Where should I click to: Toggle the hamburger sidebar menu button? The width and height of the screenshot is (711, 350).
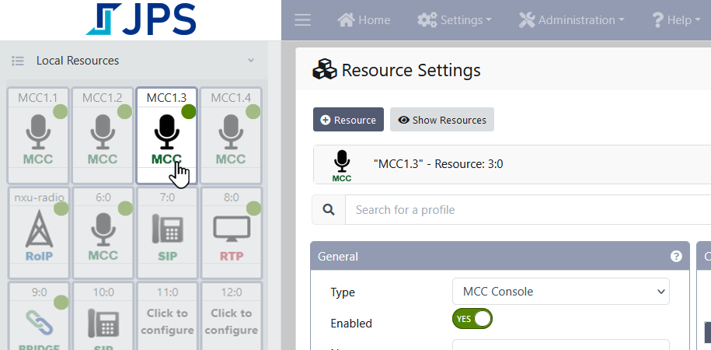302,20
